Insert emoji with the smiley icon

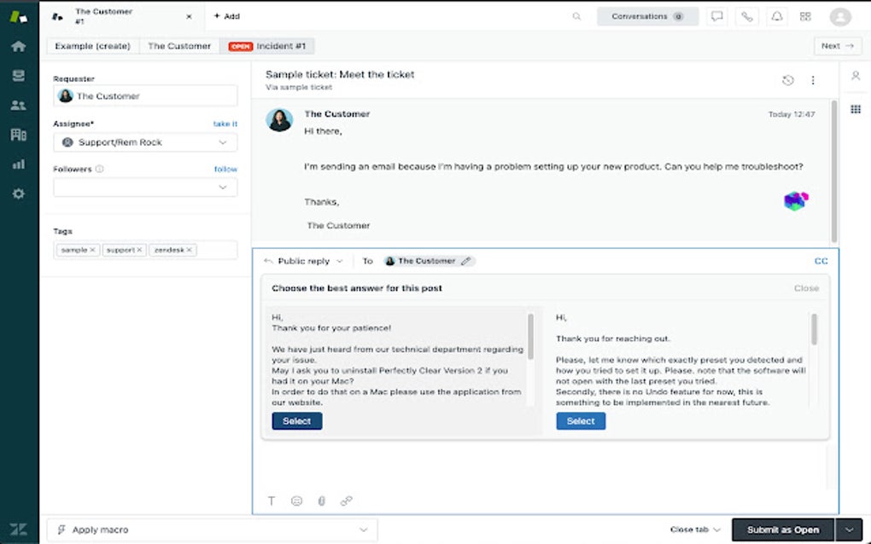296,501
